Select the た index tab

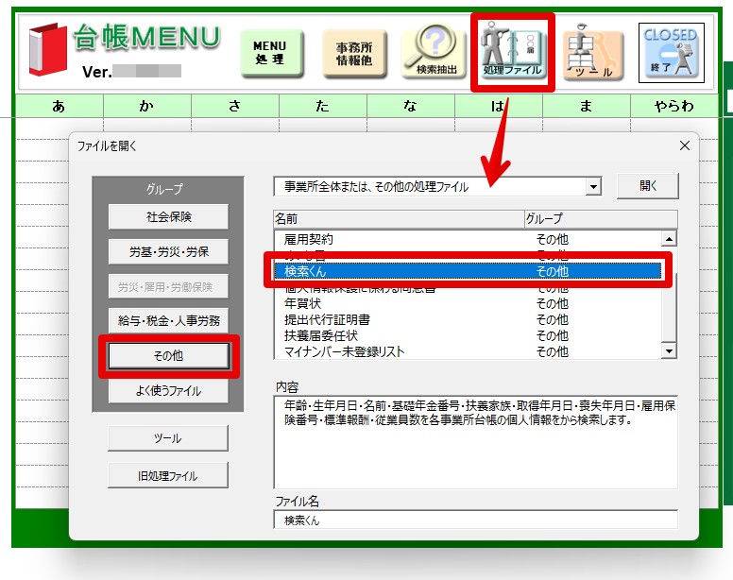322,107
